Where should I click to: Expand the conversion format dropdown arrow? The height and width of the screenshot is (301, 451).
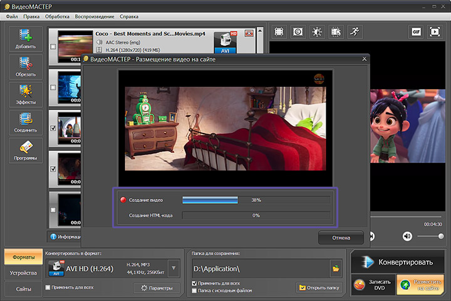(174, 268)
